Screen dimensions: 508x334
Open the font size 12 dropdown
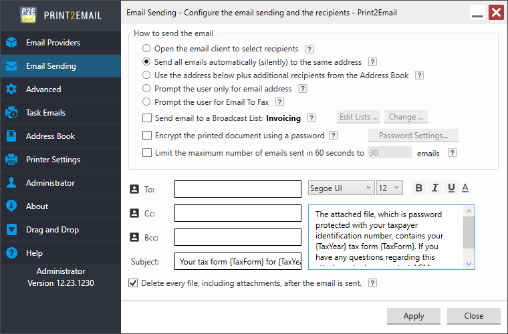[x=390, y=188]
